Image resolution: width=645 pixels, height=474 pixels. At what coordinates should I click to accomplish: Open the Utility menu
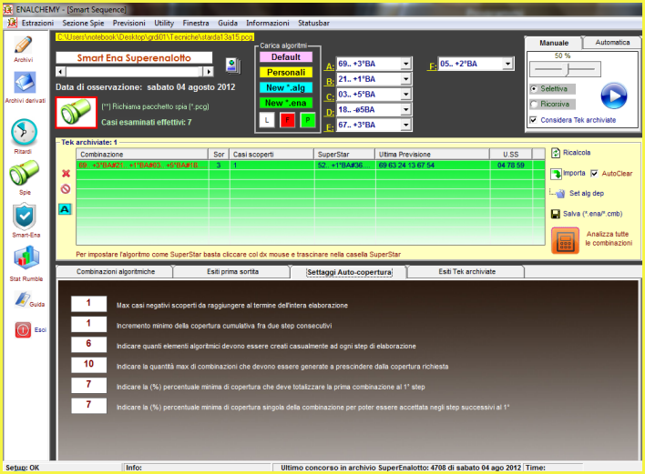point(164,23)
